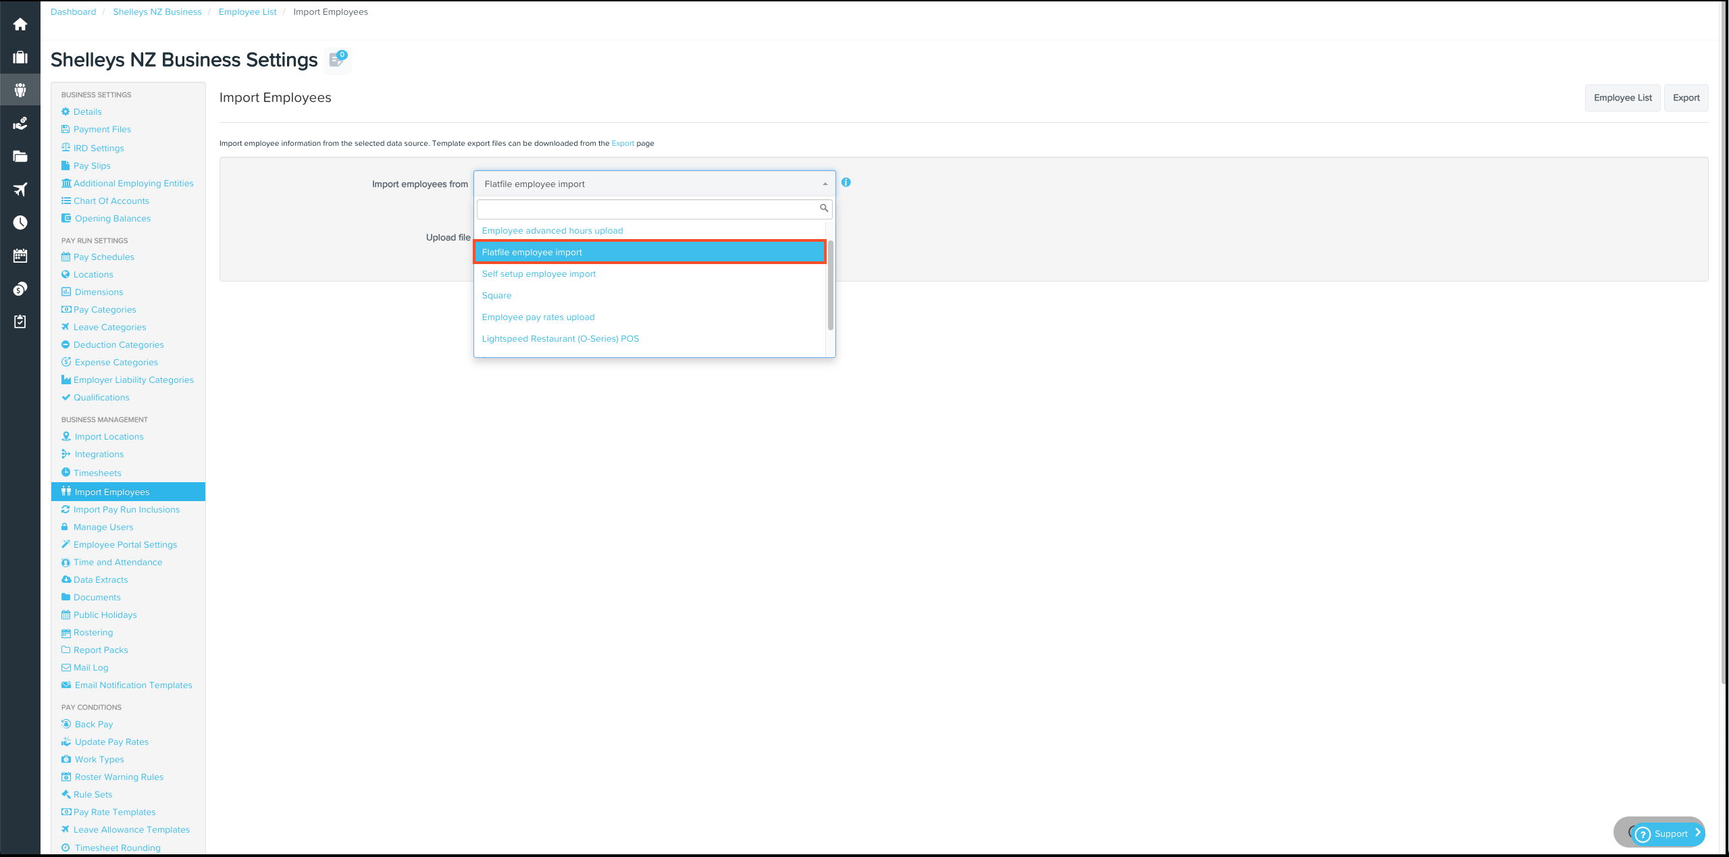Open the calendar roster icon in sidebar
The width and height of the screenshot is (1729, 857).
coord(20,255)
